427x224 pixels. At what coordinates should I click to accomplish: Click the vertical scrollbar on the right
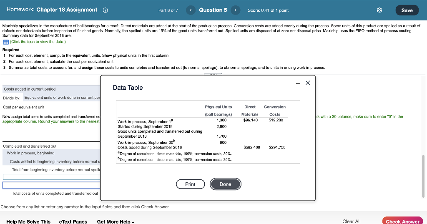coord(423,176)
